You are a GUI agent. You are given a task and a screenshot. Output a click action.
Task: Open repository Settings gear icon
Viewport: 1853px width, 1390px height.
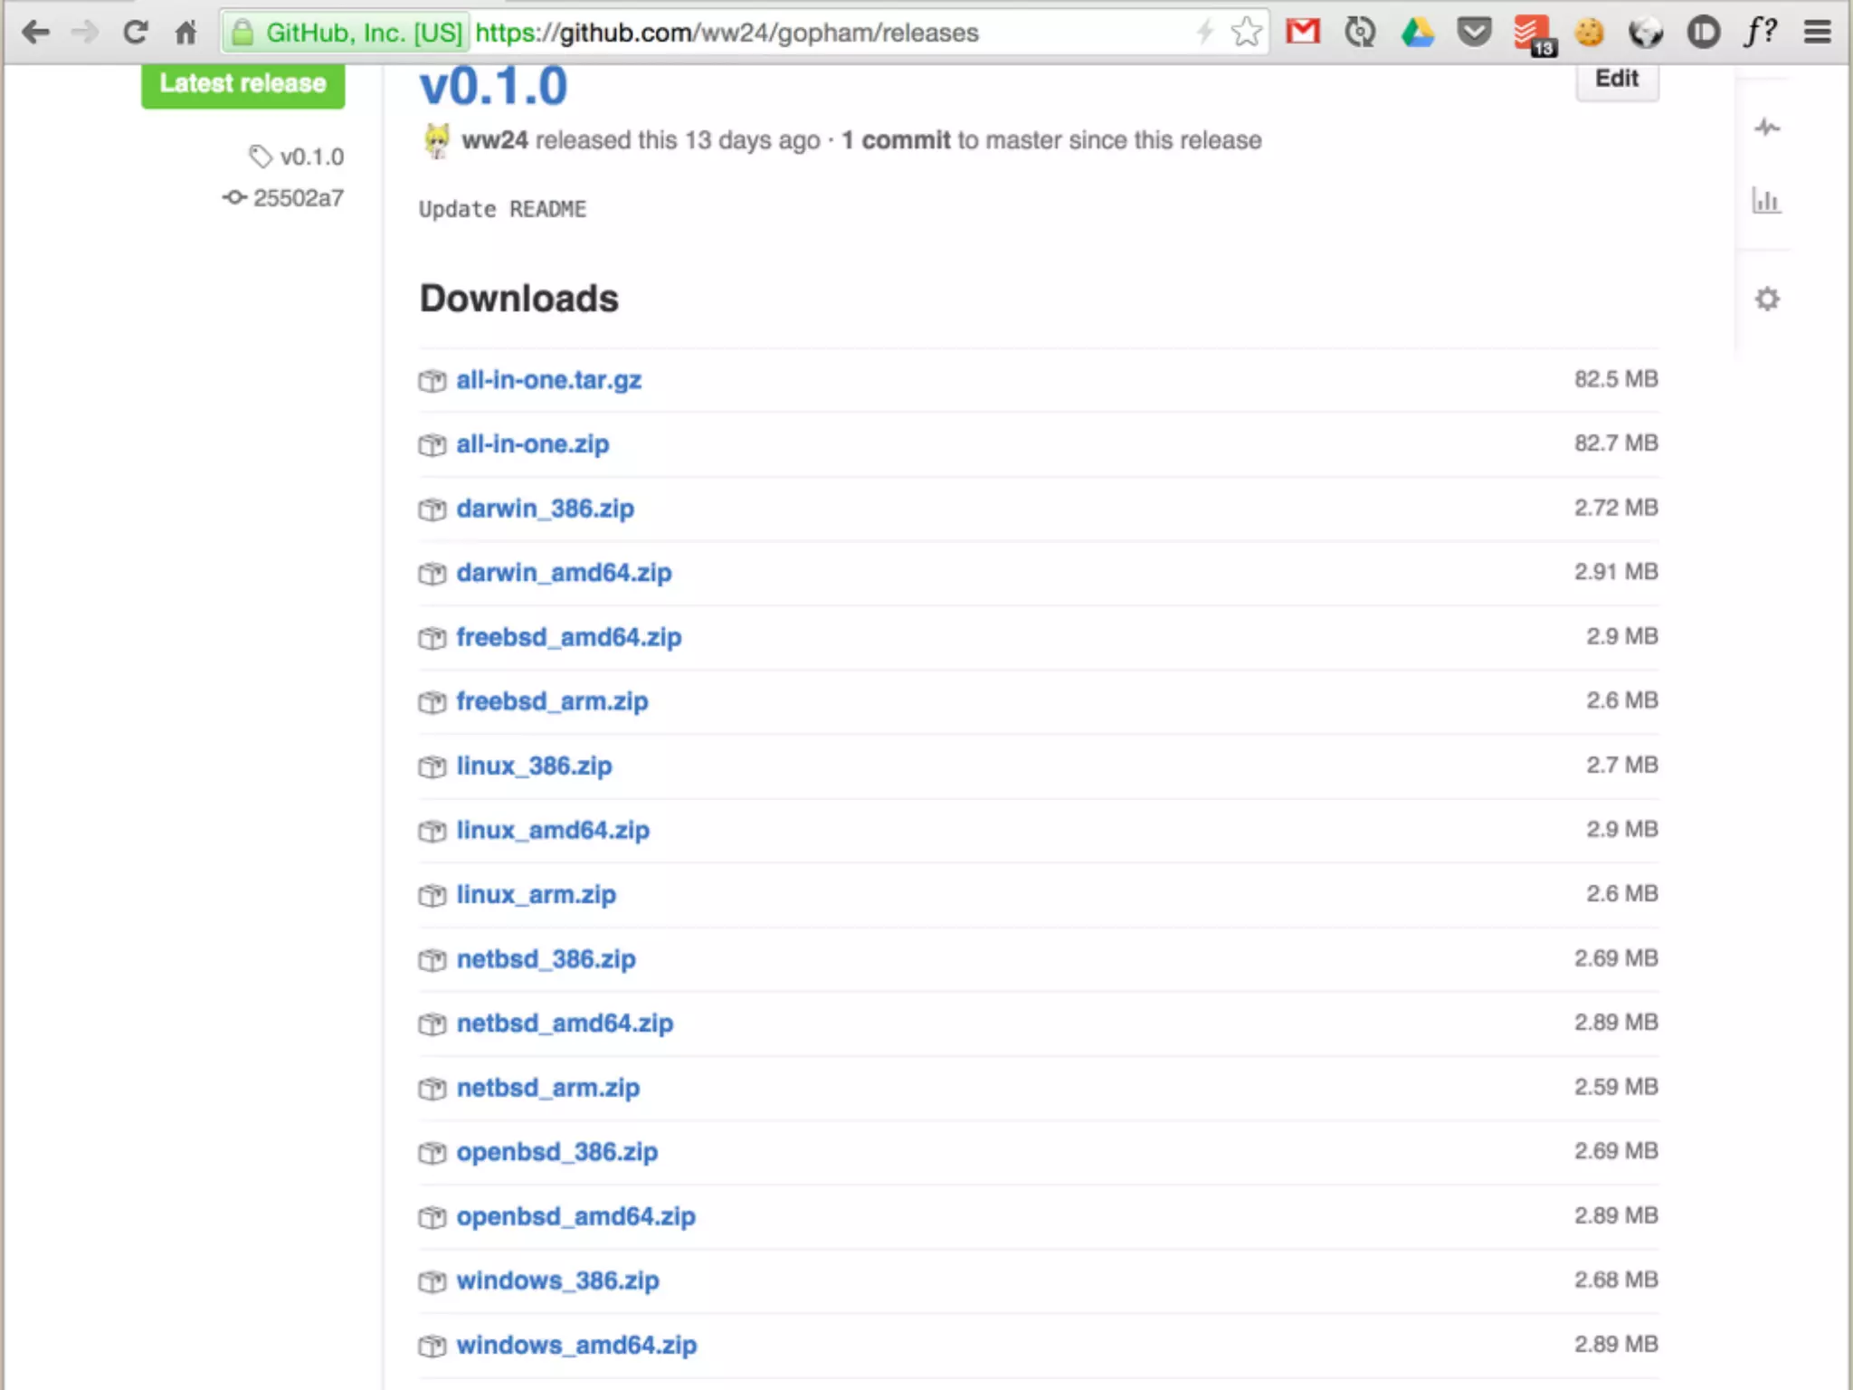(x=1766, y=299)
